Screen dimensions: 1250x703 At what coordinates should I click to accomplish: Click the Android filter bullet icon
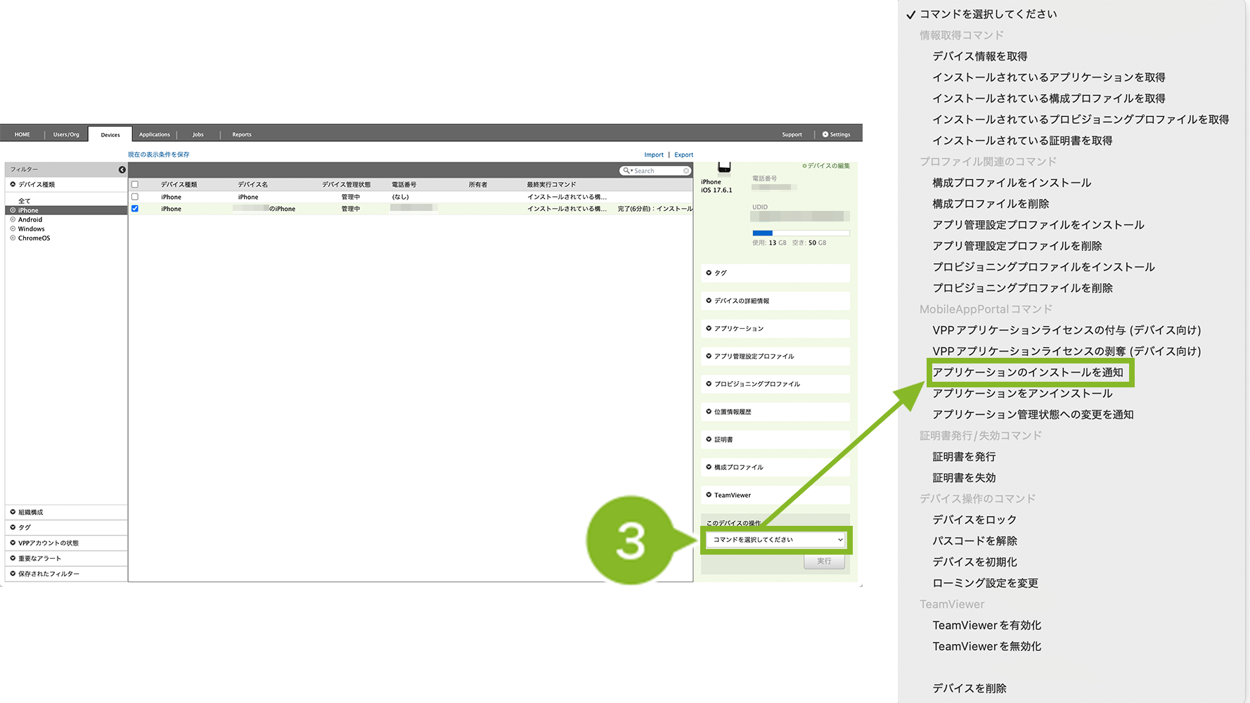point(13,219)
